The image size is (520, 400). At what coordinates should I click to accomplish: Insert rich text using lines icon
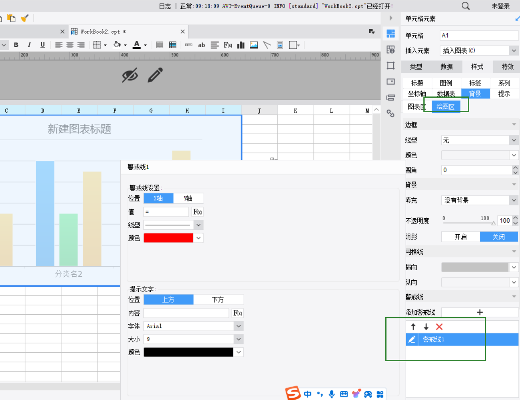pos(215,45)
